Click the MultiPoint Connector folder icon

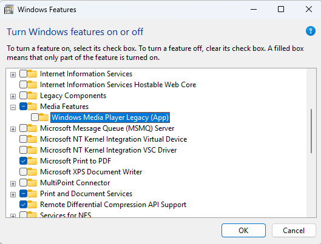coord(32,183)
